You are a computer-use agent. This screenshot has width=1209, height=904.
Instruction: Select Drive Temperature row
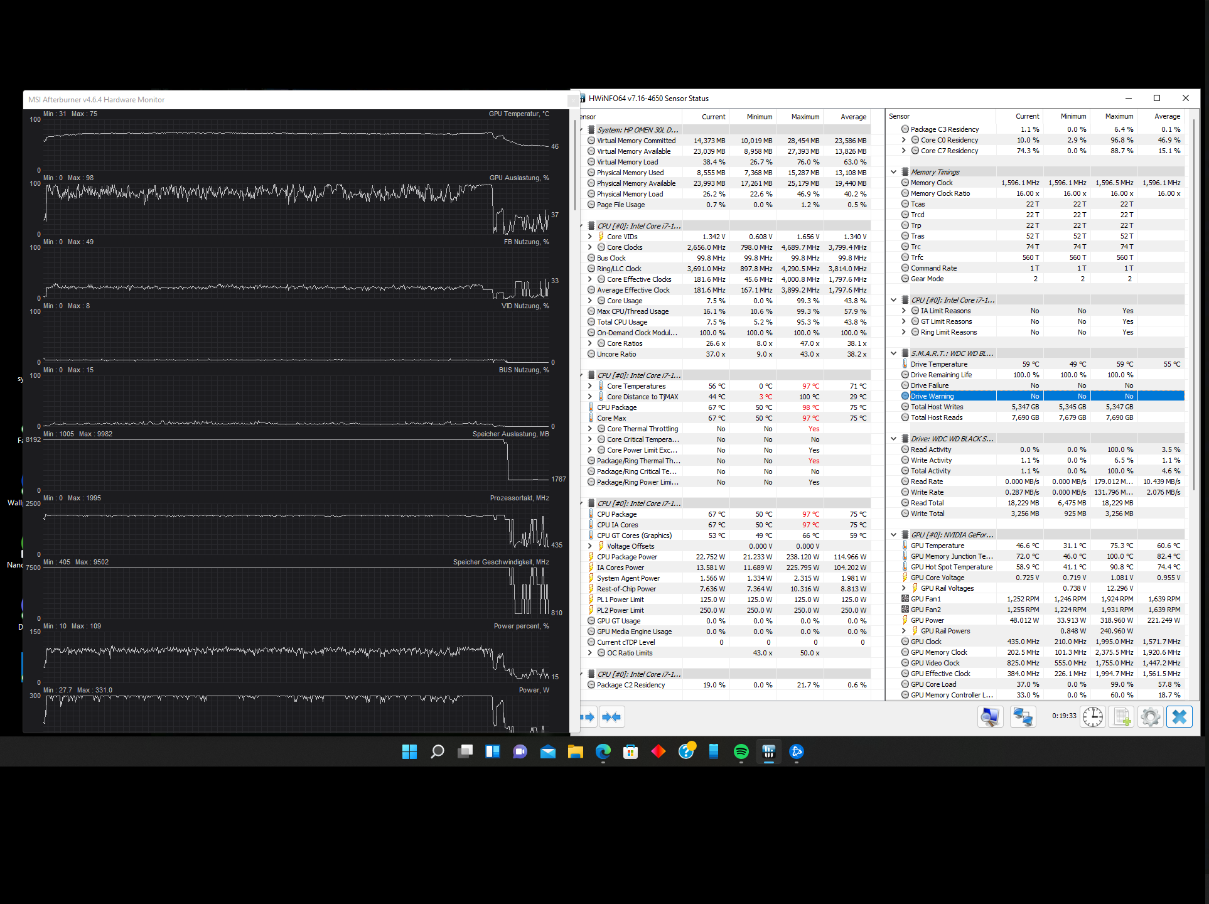tap(1042, 364)
